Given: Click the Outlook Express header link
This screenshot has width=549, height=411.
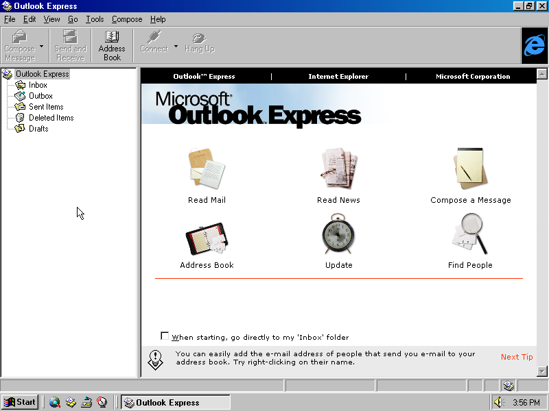Looking at the screenshot, I should (204, 76).
